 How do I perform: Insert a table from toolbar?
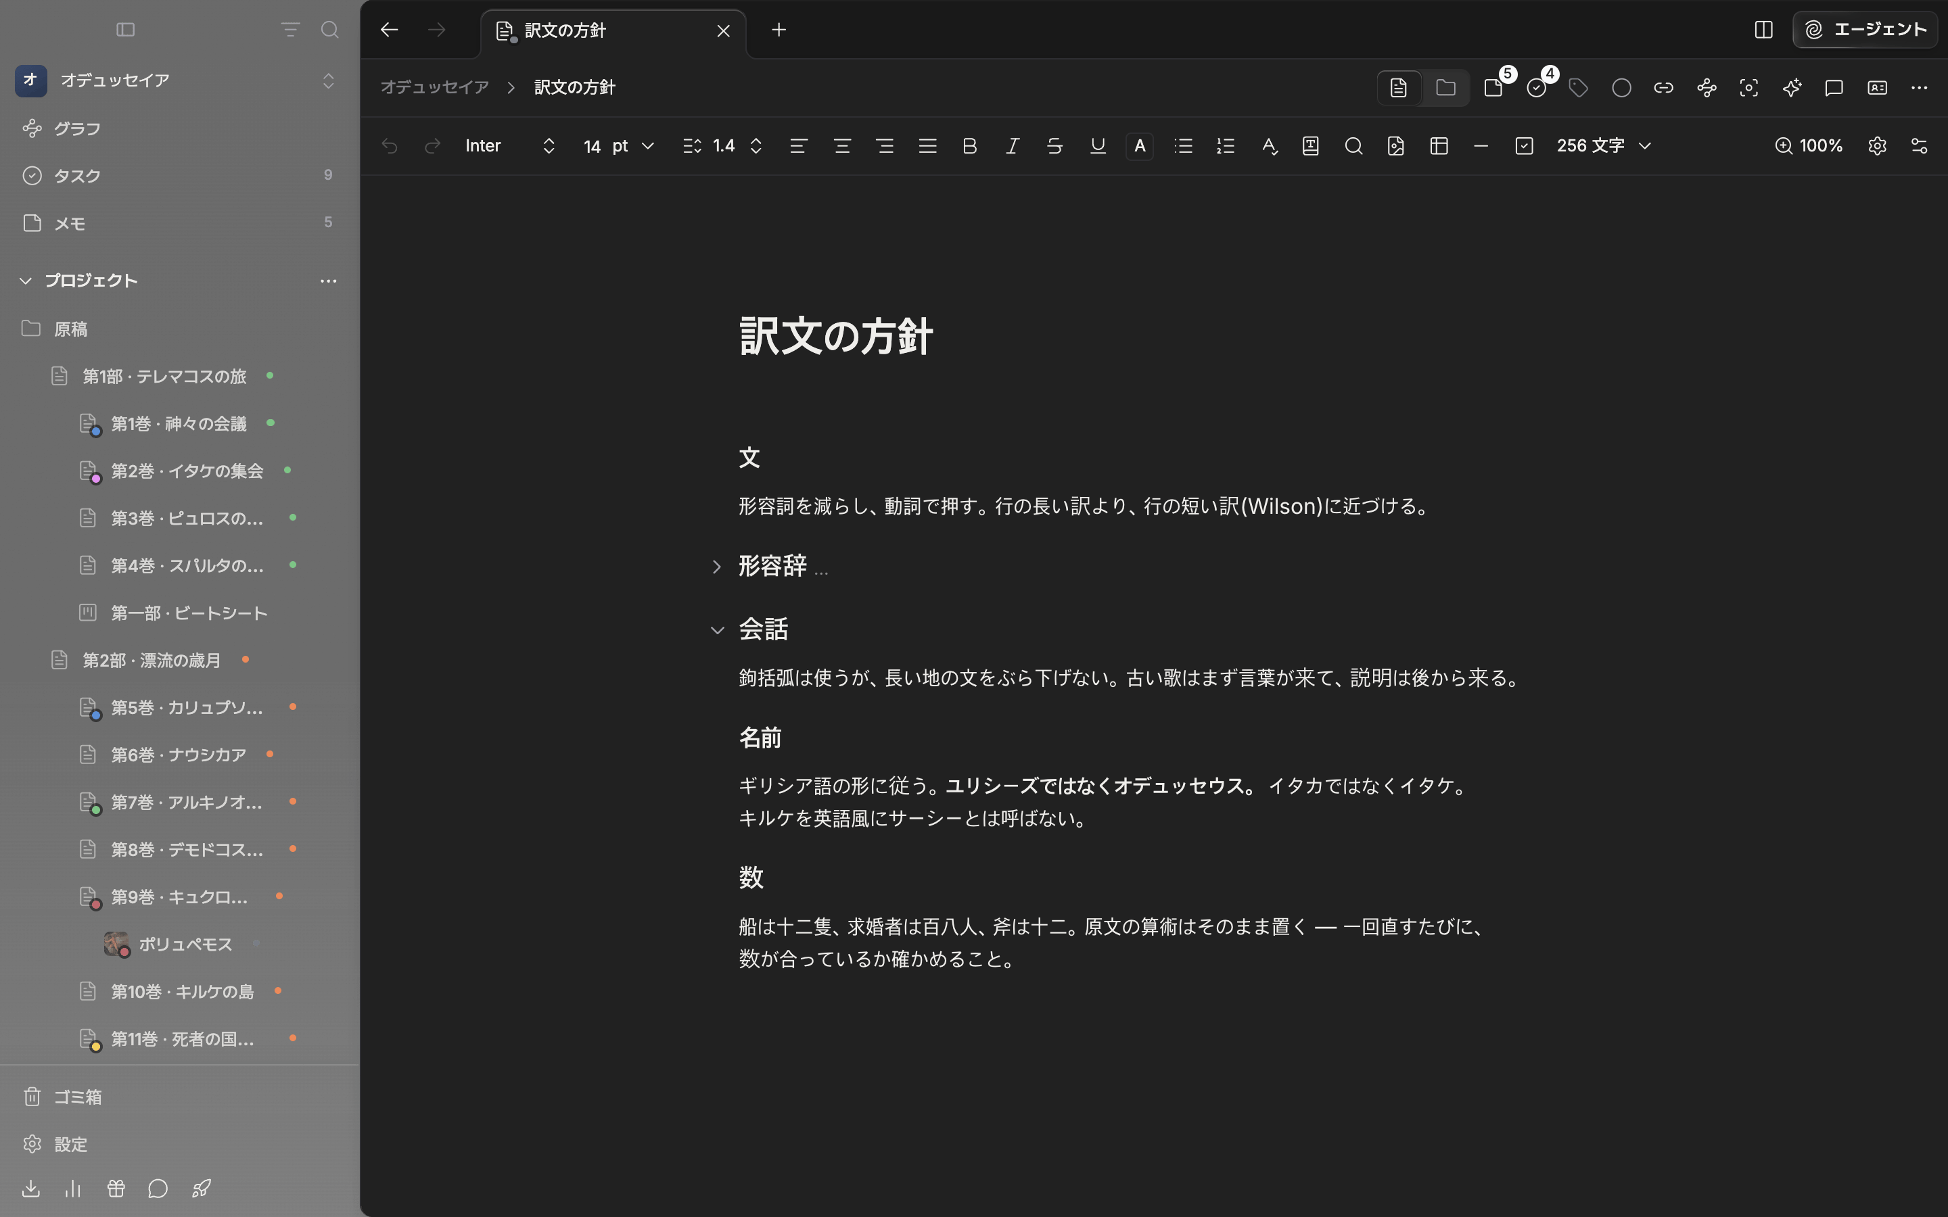(1439, 145)
